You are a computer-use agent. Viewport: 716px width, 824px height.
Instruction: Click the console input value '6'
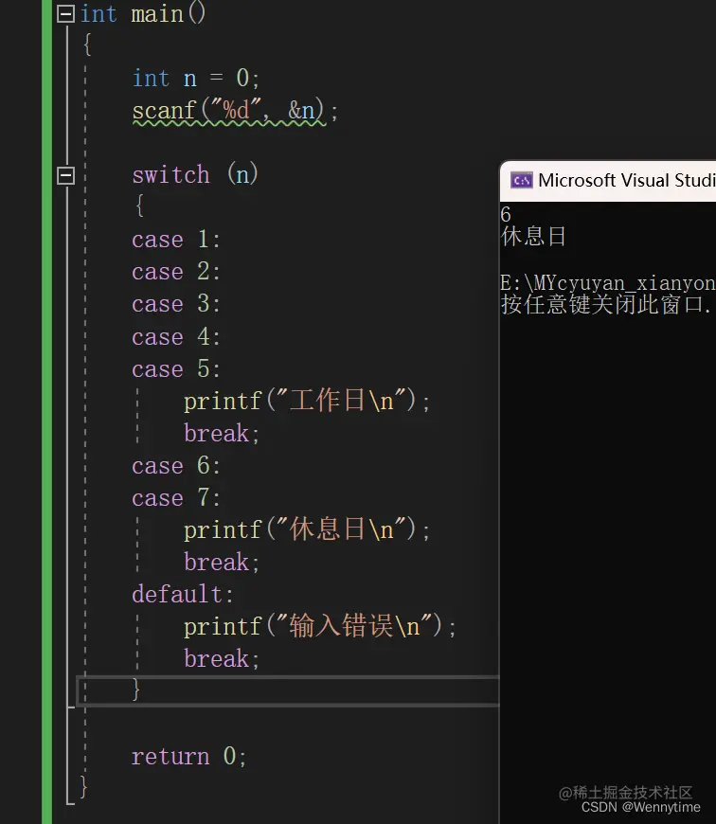[506, 215]
